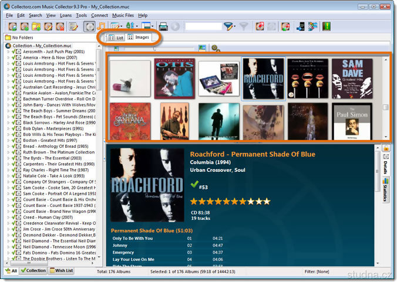Viewport: 397px width, 282px height.
Task: Open the Music Files menu
Action: click(123, 15)
